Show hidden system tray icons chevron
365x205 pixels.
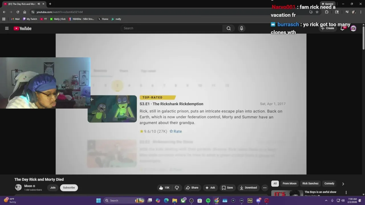(x=326, y=200)
